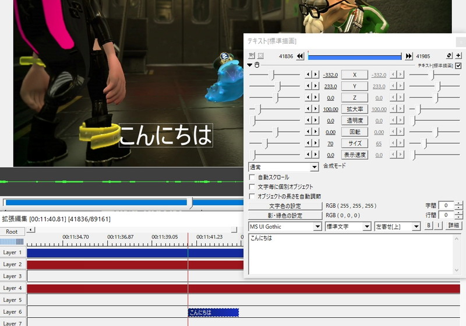Increase the start Z value with its right arrow
Image resolution: width=466 pixels, height=326 pixels.
tap(316, 97)
